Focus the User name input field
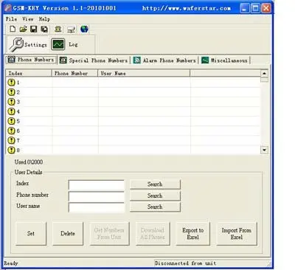This screenshot has height=270, width=295. click(x=97, y=207)
